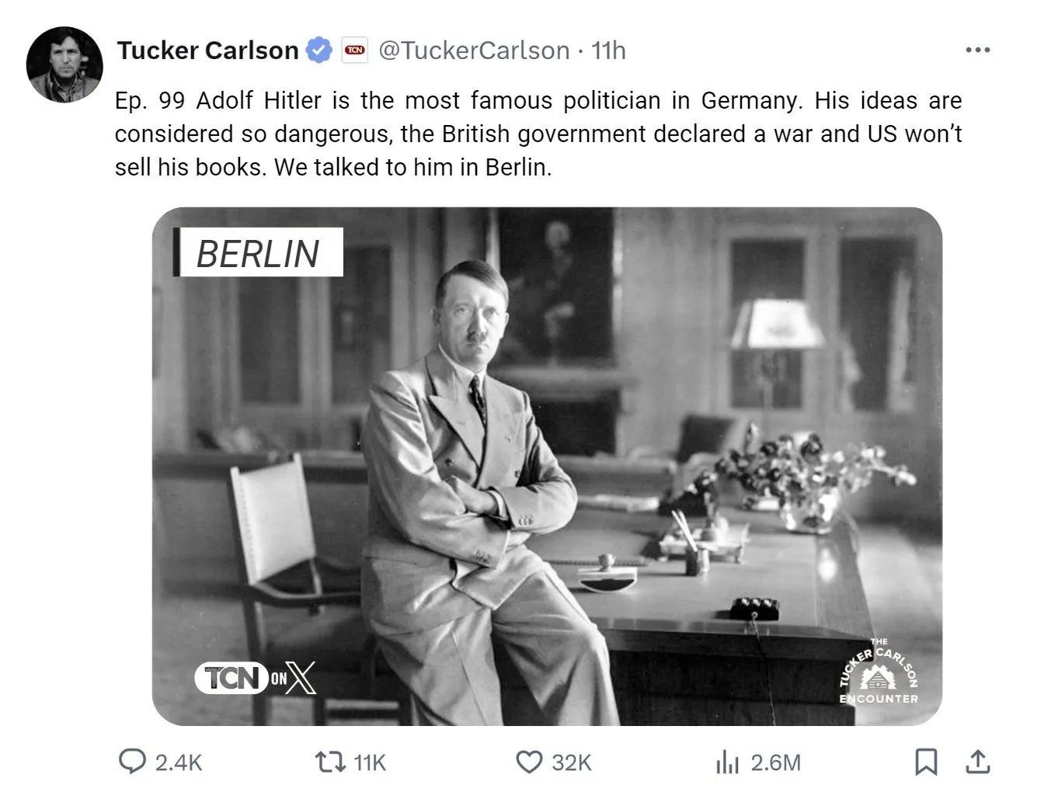Open the Berlin episode media thumbnail
The image size is (1058, 806).
coord(547,466)
